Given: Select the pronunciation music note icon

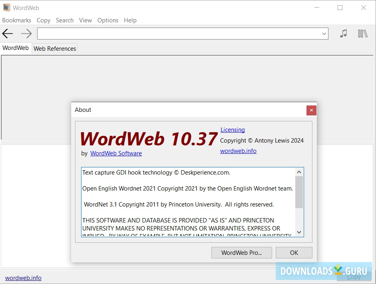Looking at the screenshot, I should [343, 33].
